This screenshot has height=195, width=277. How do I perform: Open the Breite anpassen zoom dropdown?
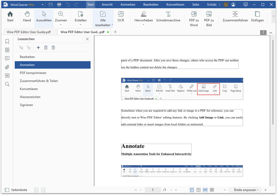(245, 190)
